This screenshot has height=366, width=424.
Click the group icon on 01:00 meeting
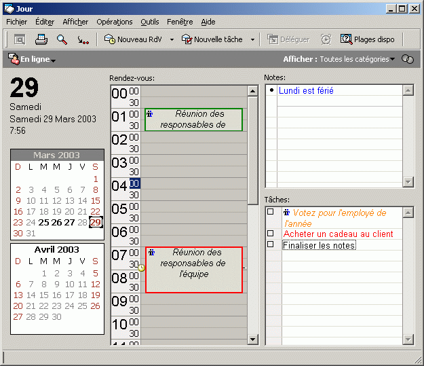(x=149, y=114)
